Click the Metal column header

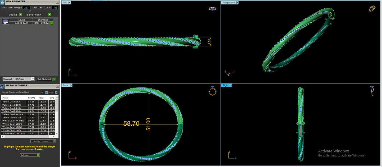(14, 98)
